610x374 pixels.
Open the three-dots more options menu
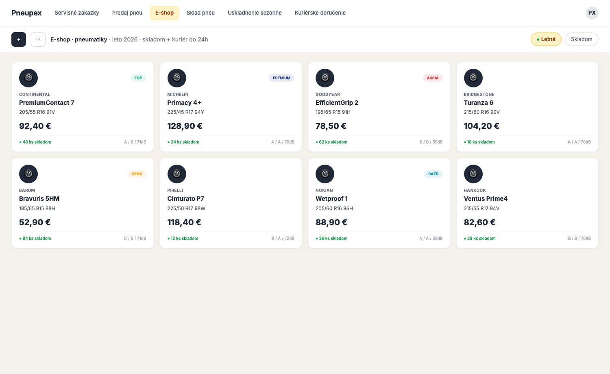[38, 39]
